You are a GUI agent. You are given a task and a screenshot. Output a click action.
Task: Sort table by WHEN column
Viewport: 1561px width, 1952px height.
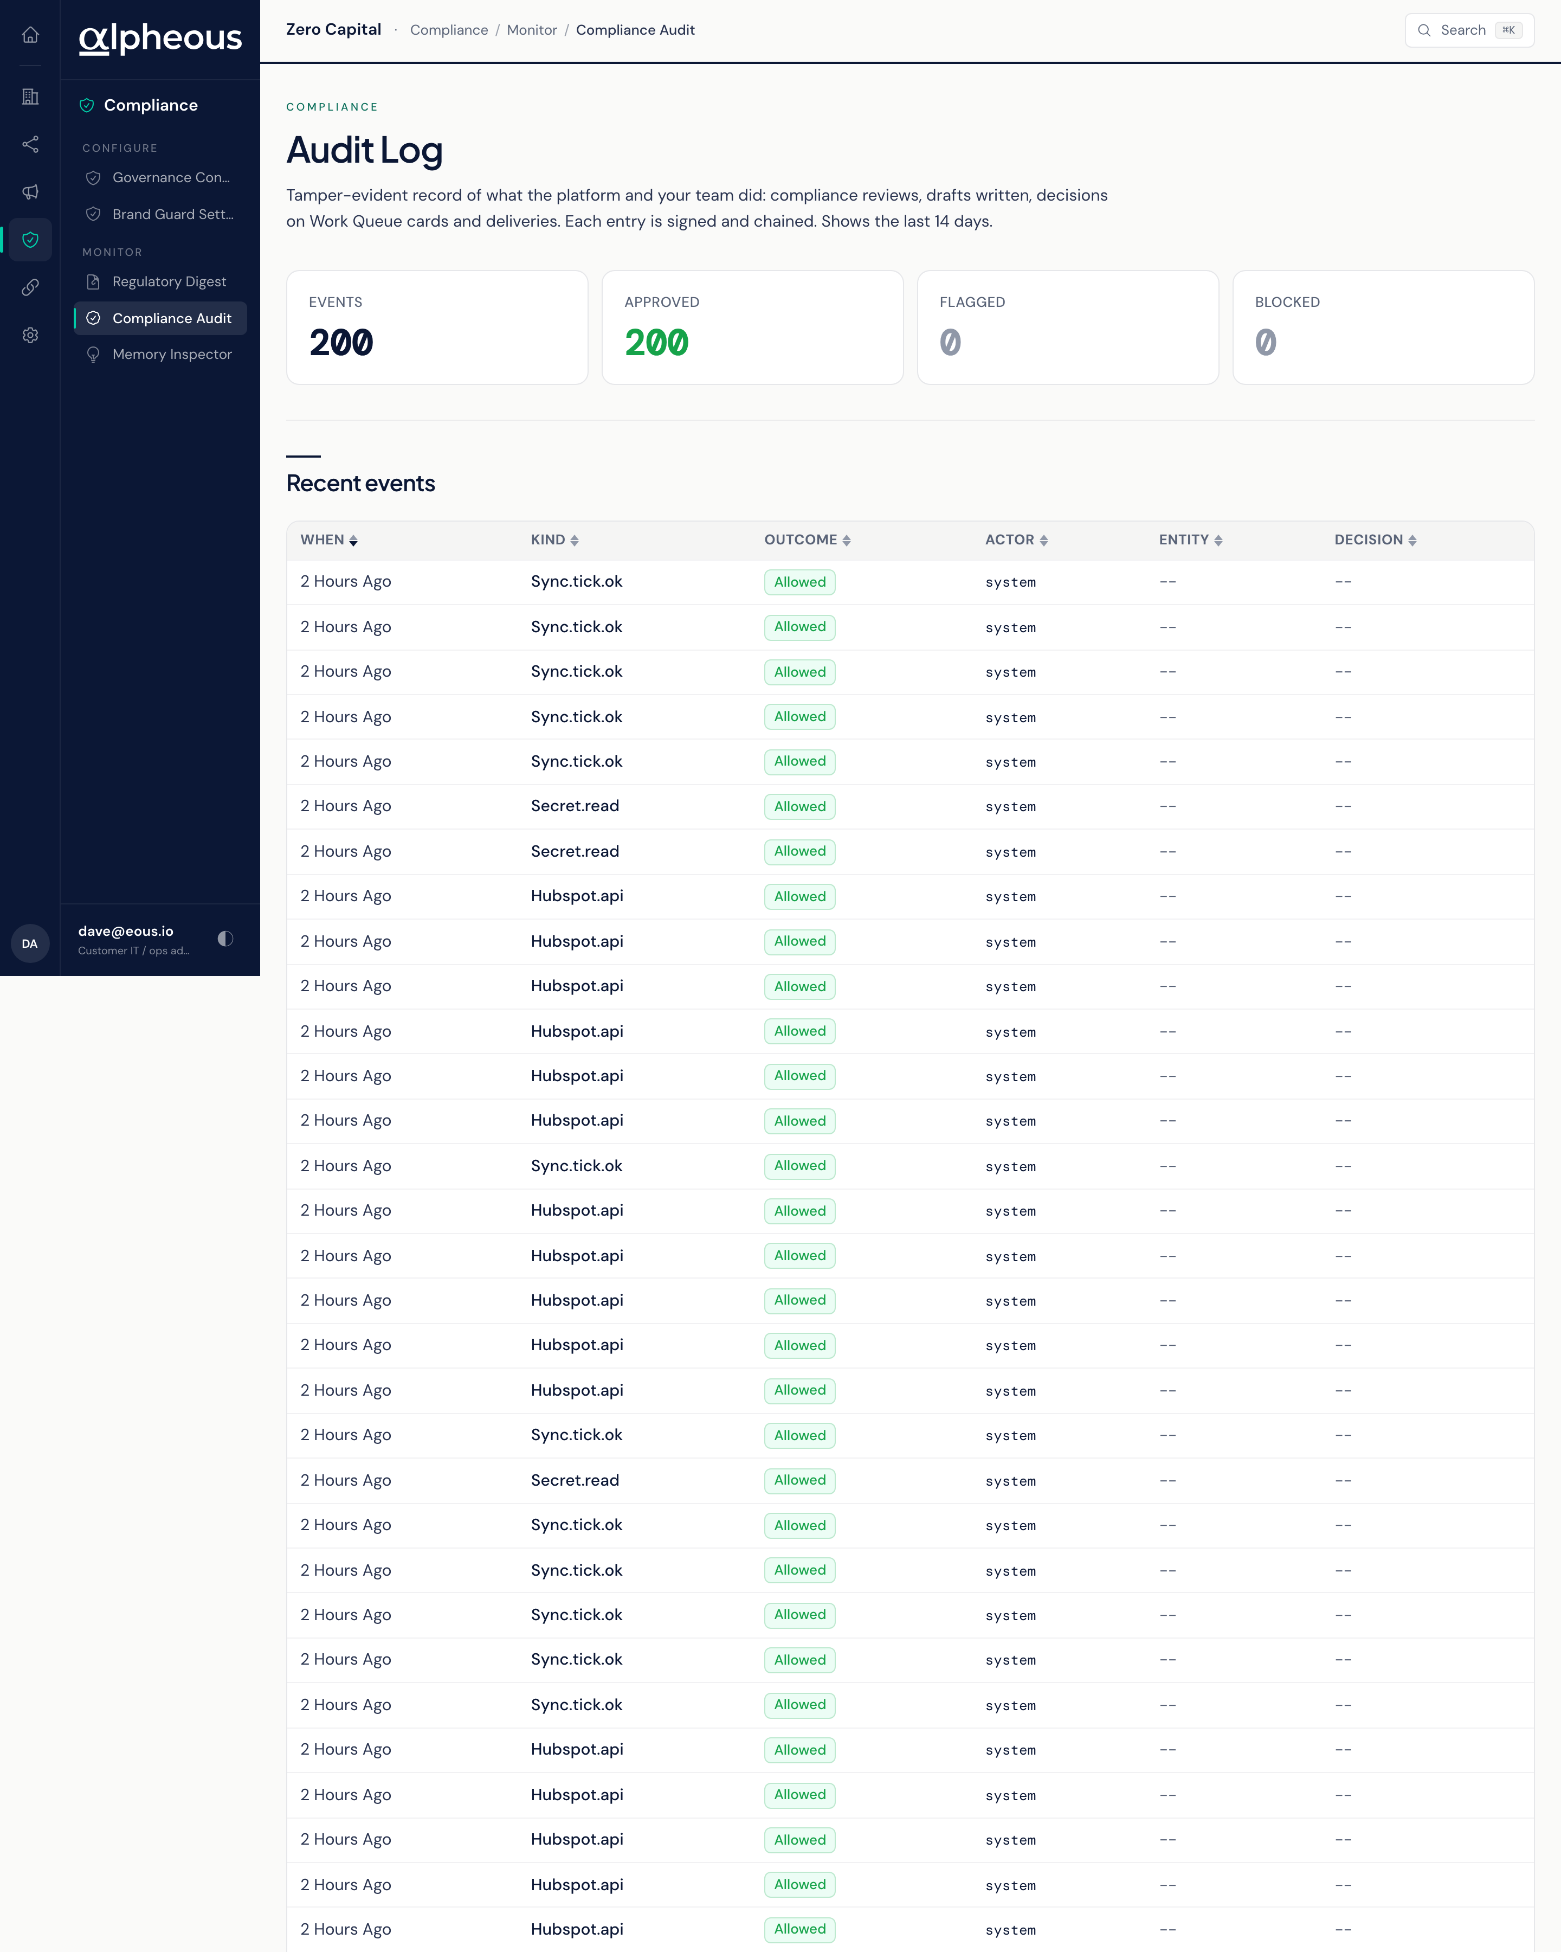330,540
